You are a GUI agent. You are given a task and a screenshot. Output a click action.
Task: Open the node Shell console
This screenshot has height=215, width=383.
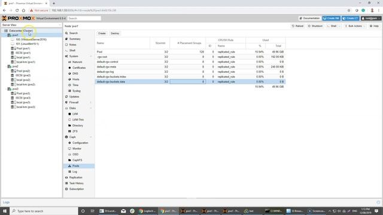pyautogui.click(x=72, y=50)
